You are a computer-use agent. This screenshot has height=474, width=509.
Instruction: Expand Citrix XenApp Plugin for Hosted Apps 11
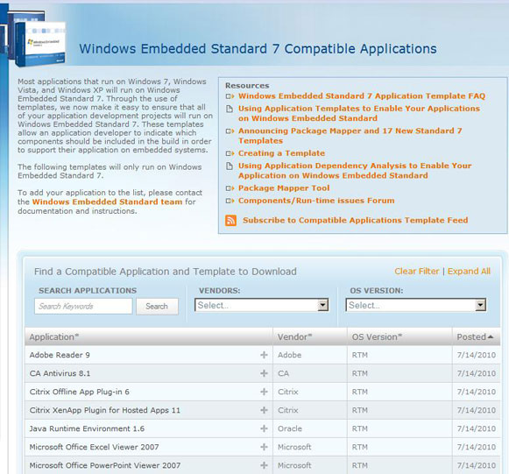[x=264, y=410]
